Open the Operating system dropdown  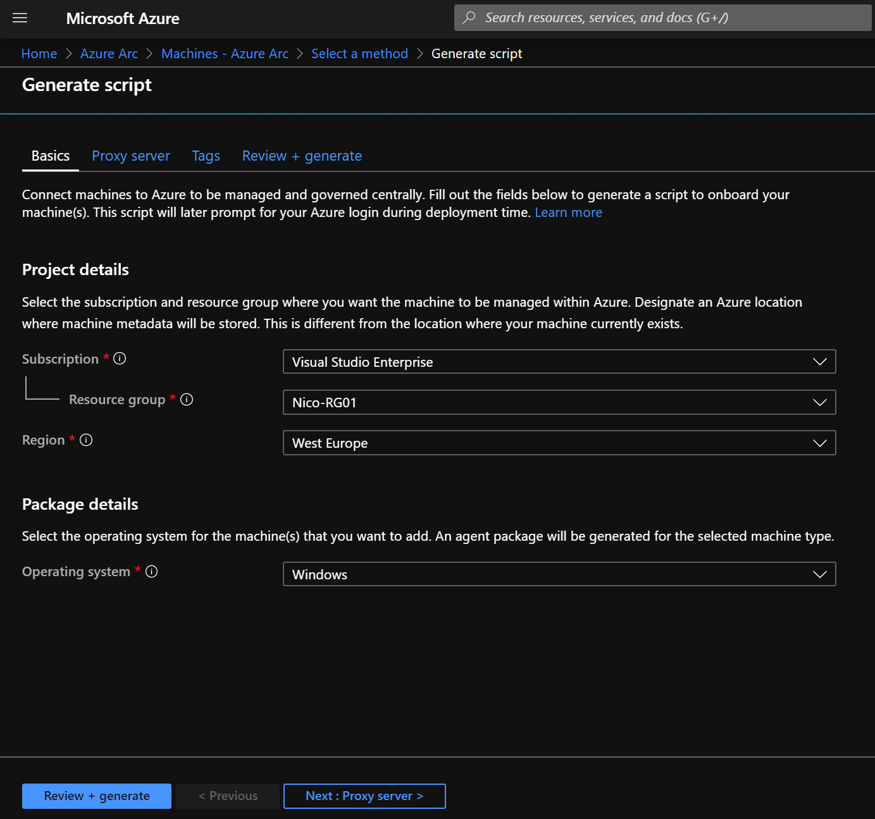pyautogui.click(x=559, y=574)
